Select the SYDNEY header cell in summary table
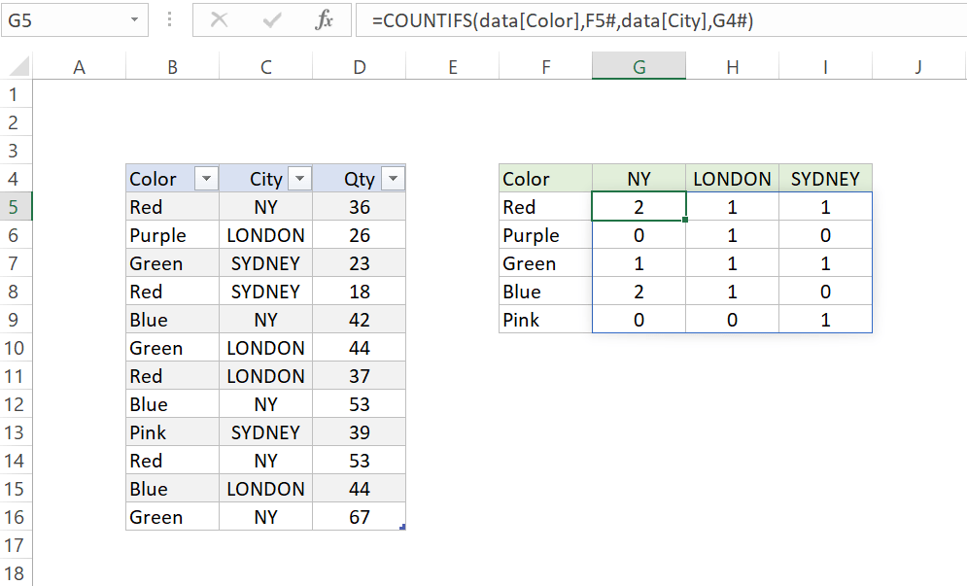This screenshot has height=586, width=967. (825, 179)
